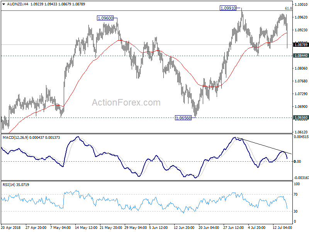Click the RSI 100 scale value

[297, 184]
